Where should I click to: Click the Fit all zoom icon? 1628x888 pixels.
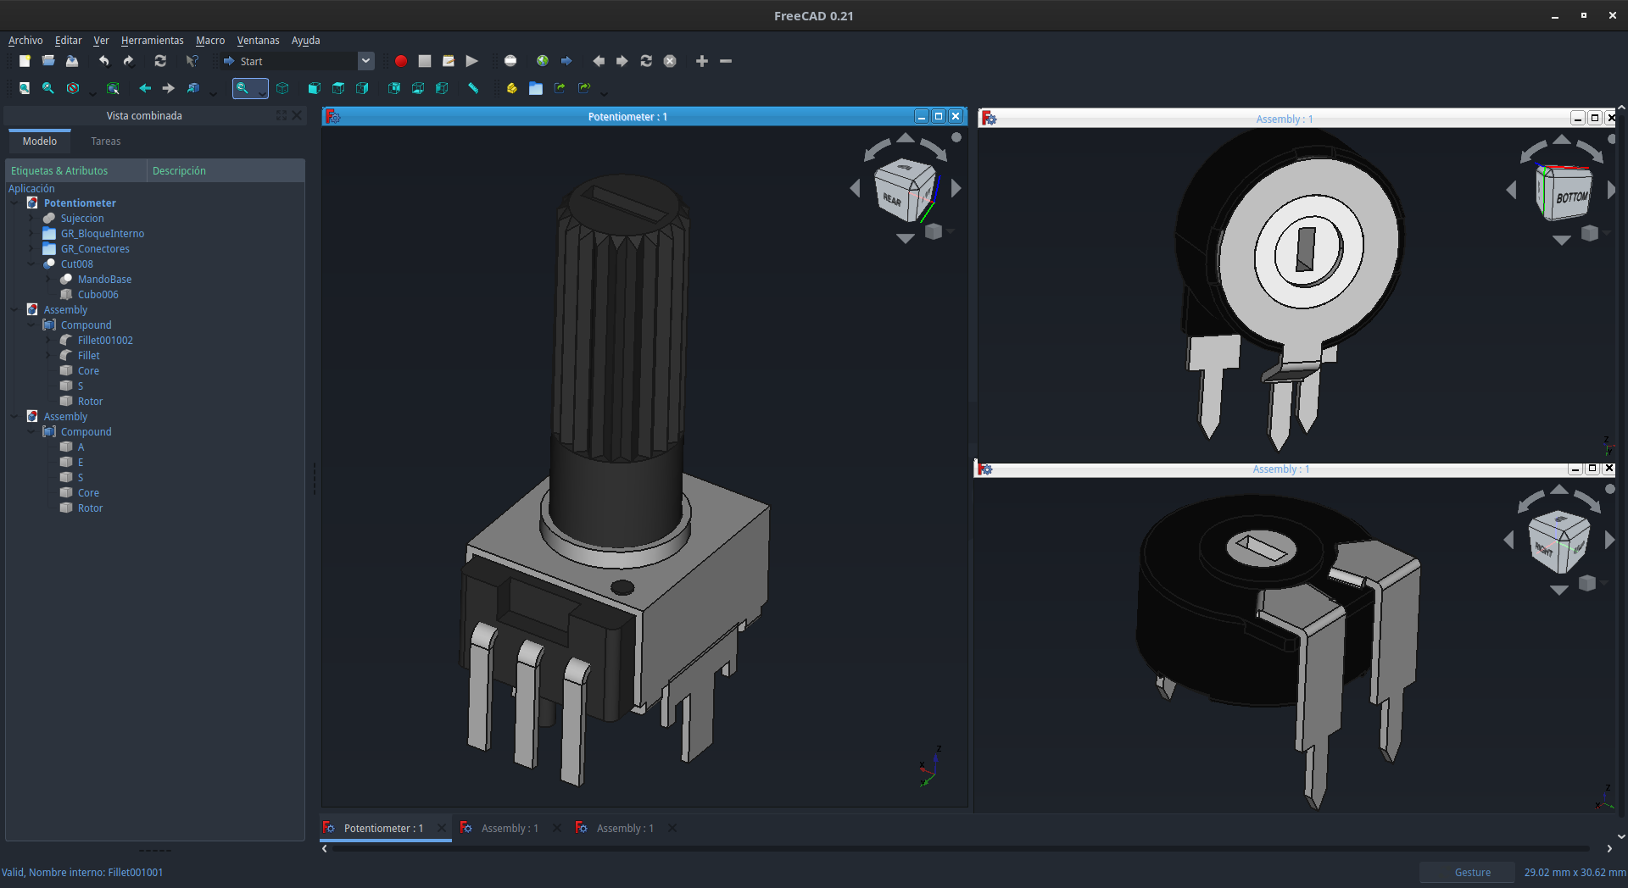click(25, 88)
